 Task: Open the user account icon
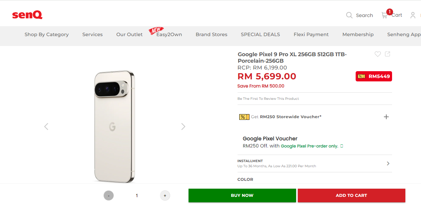coord(413,15)
